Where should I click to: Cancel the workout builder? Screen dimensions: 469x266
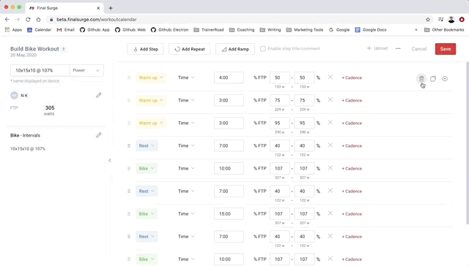[418, 49]
